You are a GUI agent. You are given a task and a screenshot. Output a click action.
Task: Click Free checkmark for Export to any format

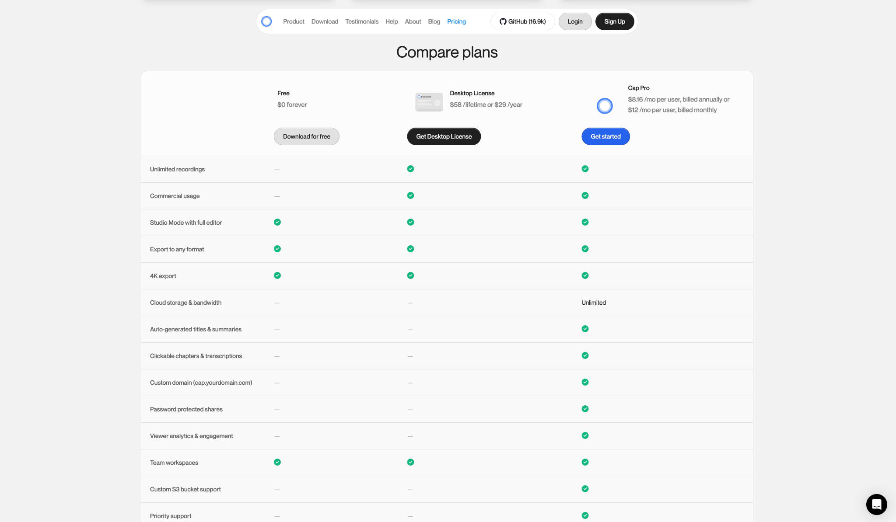coord(277,249)
